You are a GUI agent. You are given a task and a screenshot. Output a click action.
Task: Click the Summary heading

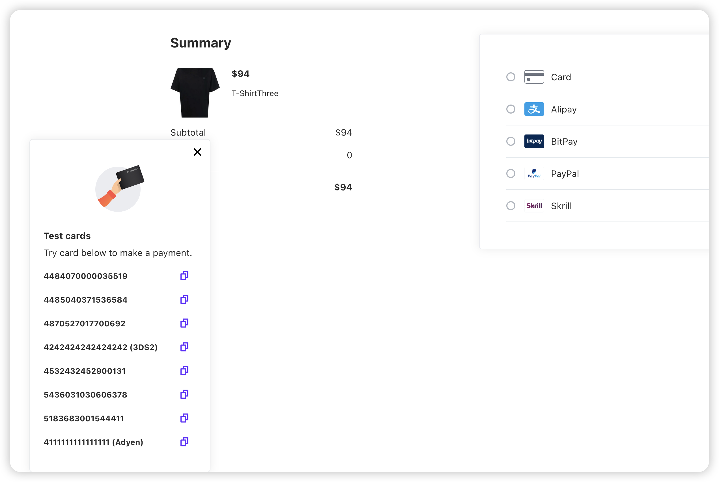[201, 43]
